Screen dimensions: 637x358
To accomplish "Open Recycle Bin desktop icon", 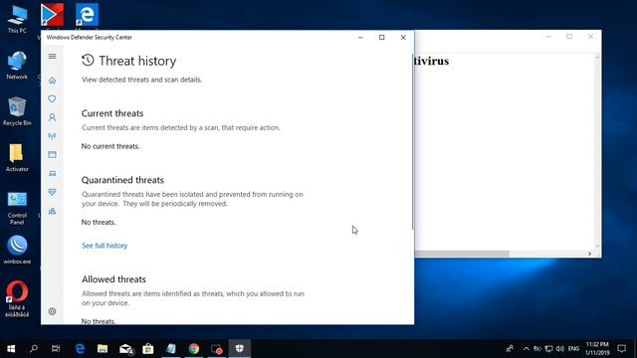I will (x=17, y=111).
